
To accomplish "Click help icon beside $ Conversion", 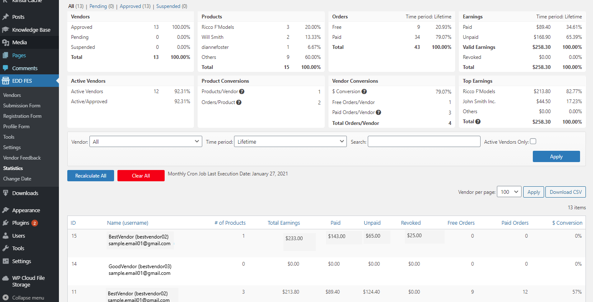I will coord(364,92).
